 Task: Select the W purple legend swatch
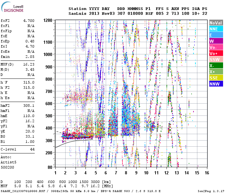(x=216, y=41)
